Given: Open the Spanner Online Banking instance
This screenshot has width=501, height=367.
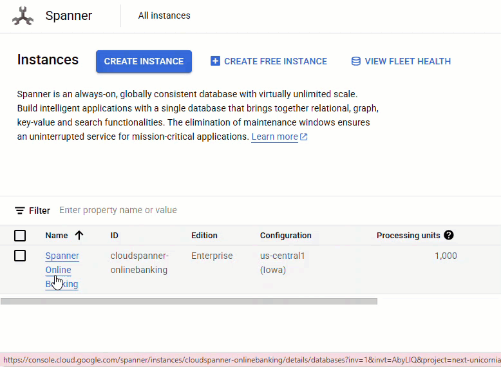Looking at the screenshot, I should click(x=62, y=256).
